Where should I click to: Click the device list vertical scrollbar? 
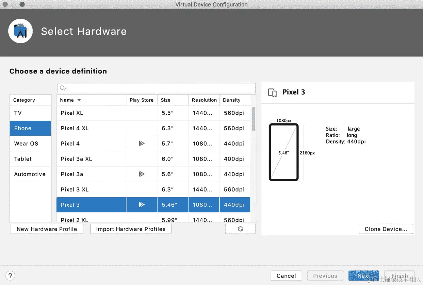pos(254,119)
